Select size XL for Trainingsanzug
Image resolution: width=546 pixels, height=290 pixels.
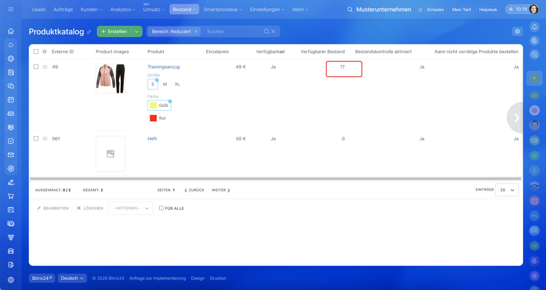coord(177,84)
